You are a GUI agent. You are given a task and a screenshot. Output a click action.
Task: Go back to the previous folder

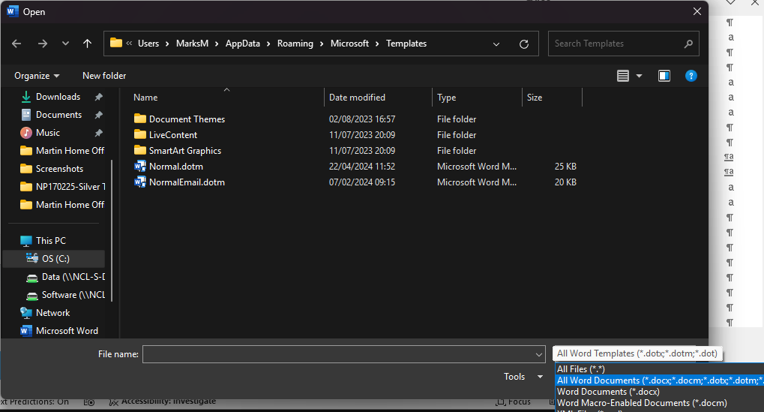pos(16,44)
